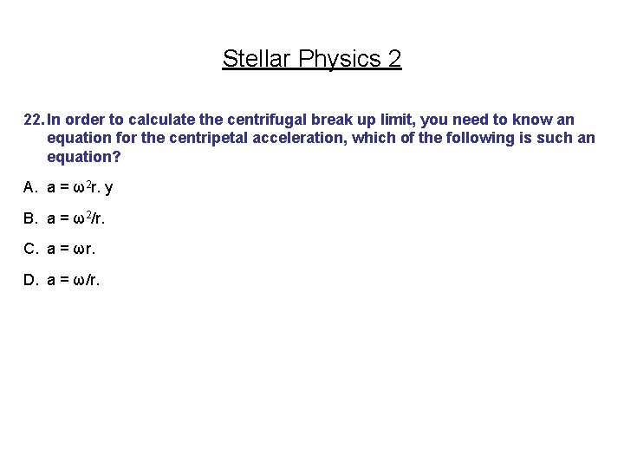The image size is (624, 468).
Task: Click the "Stellar Physics 2" underlined title
Action: coord(311,59)
